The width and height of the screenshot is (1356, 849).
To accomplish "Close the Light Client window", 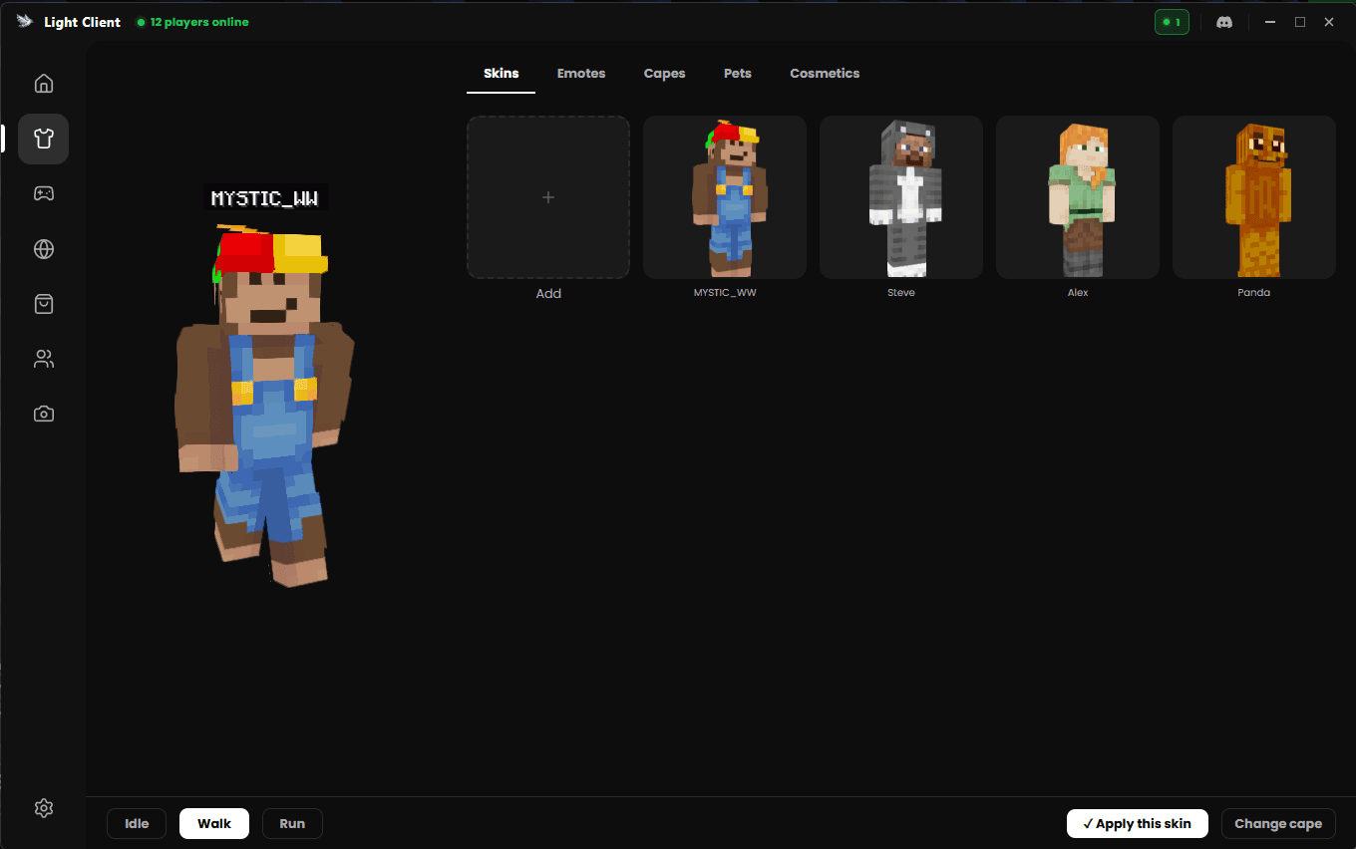I will pyautogui.click(x=1329, y=22).
